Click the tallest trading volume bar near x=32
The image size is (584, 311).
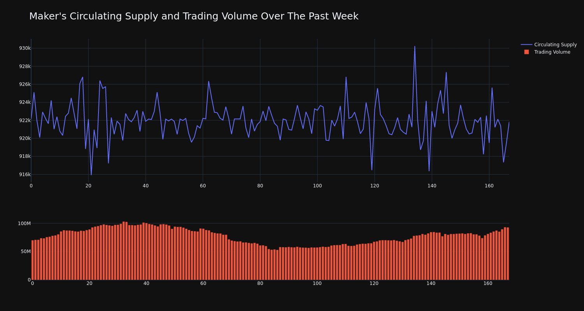[124, 251]
